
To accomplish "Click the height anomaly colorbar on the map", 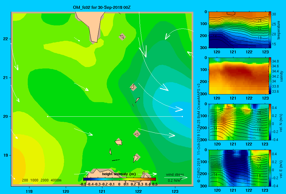I will tap(120, 179).
